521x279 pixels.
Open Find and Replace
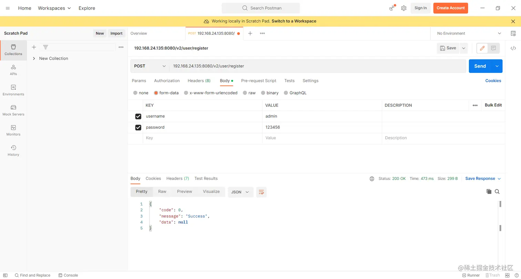32,275
